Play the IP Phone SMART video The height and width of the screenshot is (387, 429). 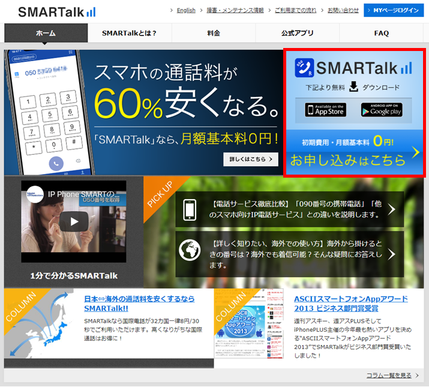click(x=74, y=221)
